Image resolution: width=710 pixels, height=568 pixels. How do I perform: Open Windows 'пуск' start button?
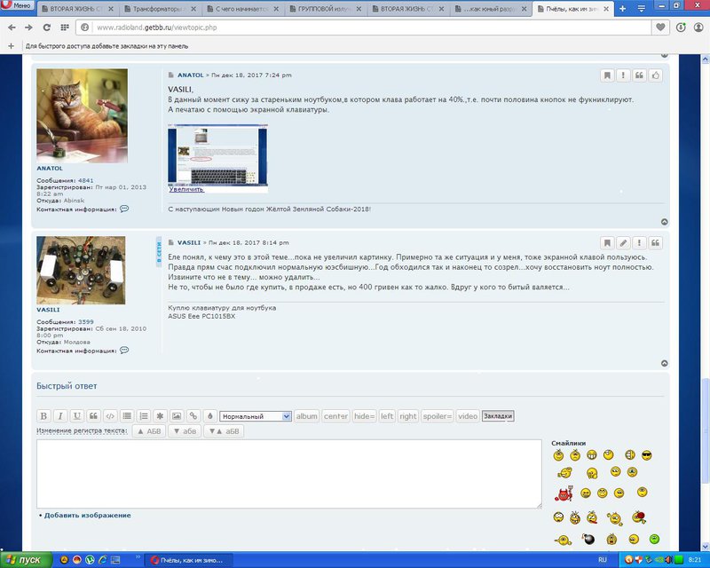click(x=26, y=560)
